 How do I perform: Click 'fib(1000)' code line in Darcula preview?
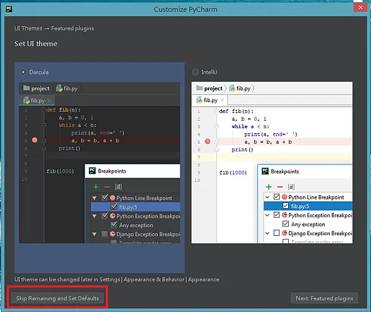click(60, 171)
